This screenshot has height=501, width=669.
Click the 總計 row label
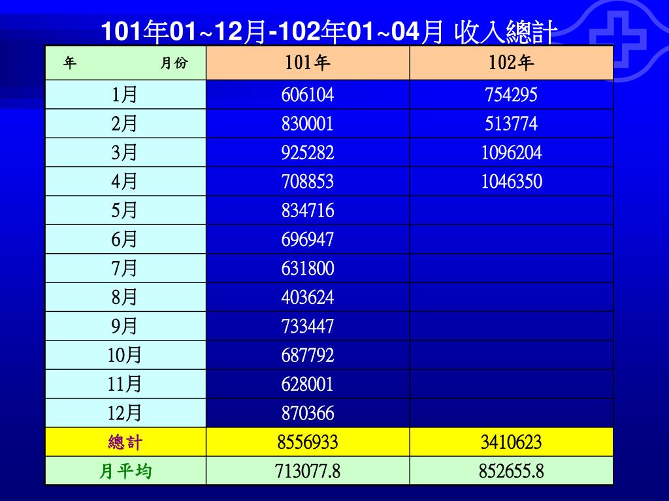[x=125, y=442]
